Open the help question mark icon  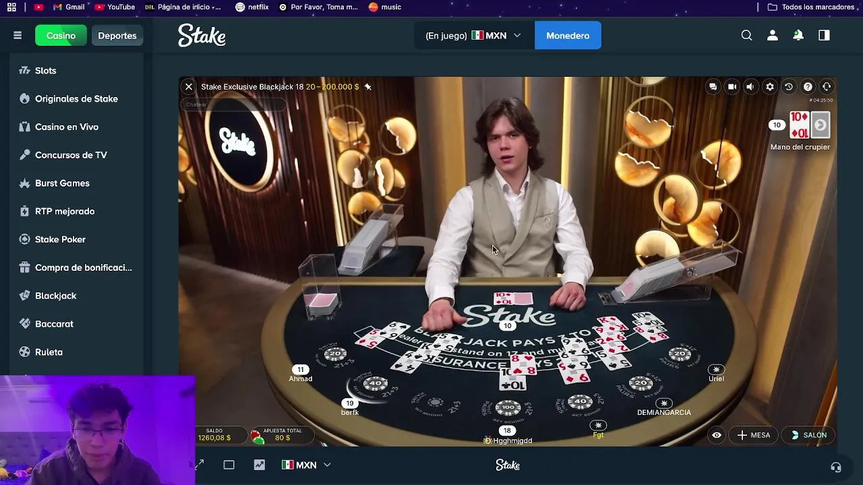click(x=808, y=87)
